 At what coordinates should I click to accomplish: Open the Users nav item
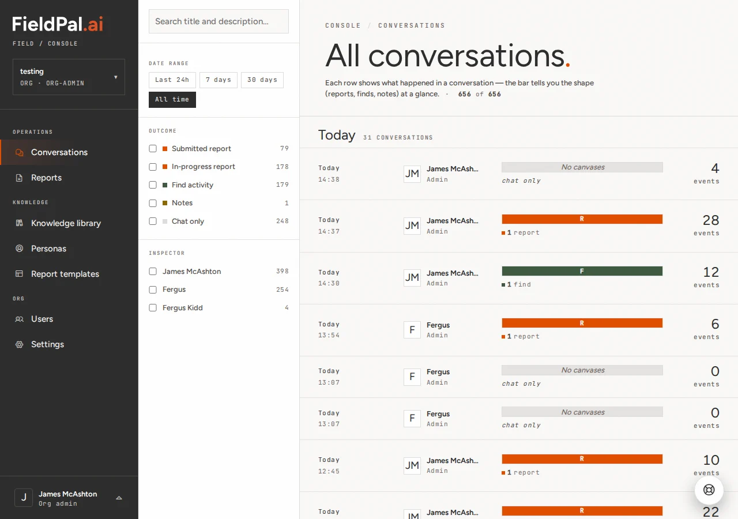pos(69,319)
